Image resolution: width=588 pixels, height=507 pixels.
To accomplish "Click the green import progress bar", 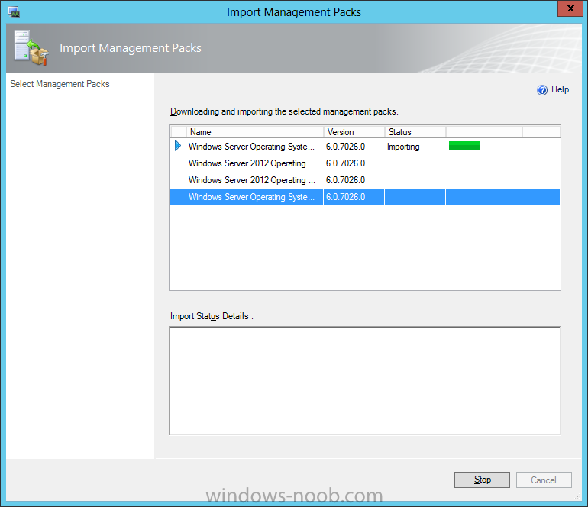I will pos(464,146).
